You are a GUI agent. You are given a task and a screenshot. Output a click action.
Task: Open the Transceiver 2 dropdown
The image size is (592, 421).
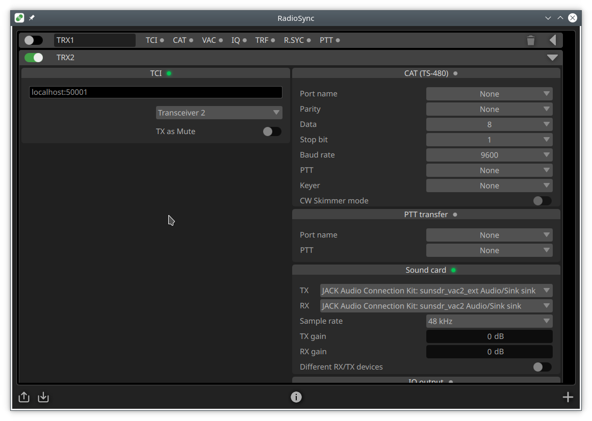pyautogui.click(x=219, y=113)
